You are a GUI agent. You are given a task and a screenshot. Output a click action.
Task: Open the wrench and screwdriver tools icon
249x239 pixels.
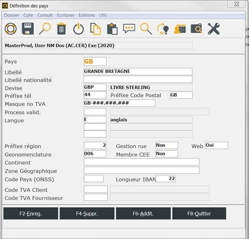tap(214, 29)
